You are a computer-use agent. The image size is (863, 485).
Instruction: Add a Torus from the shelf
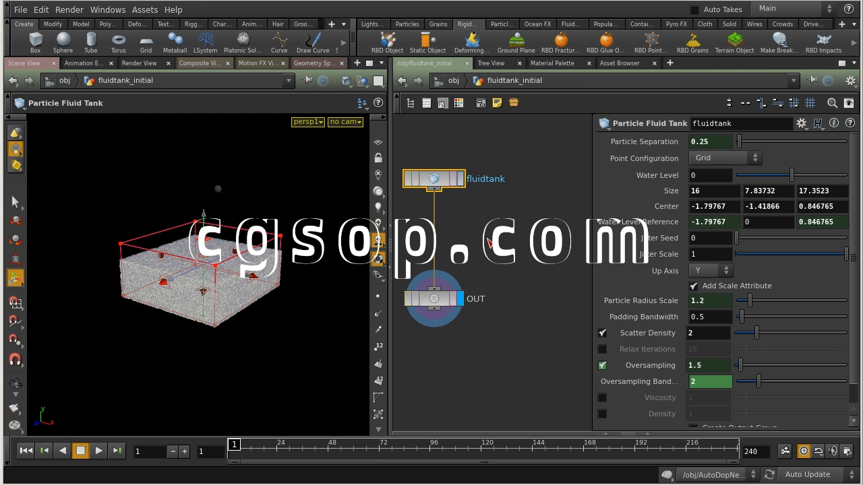click(x=118, y=42)
